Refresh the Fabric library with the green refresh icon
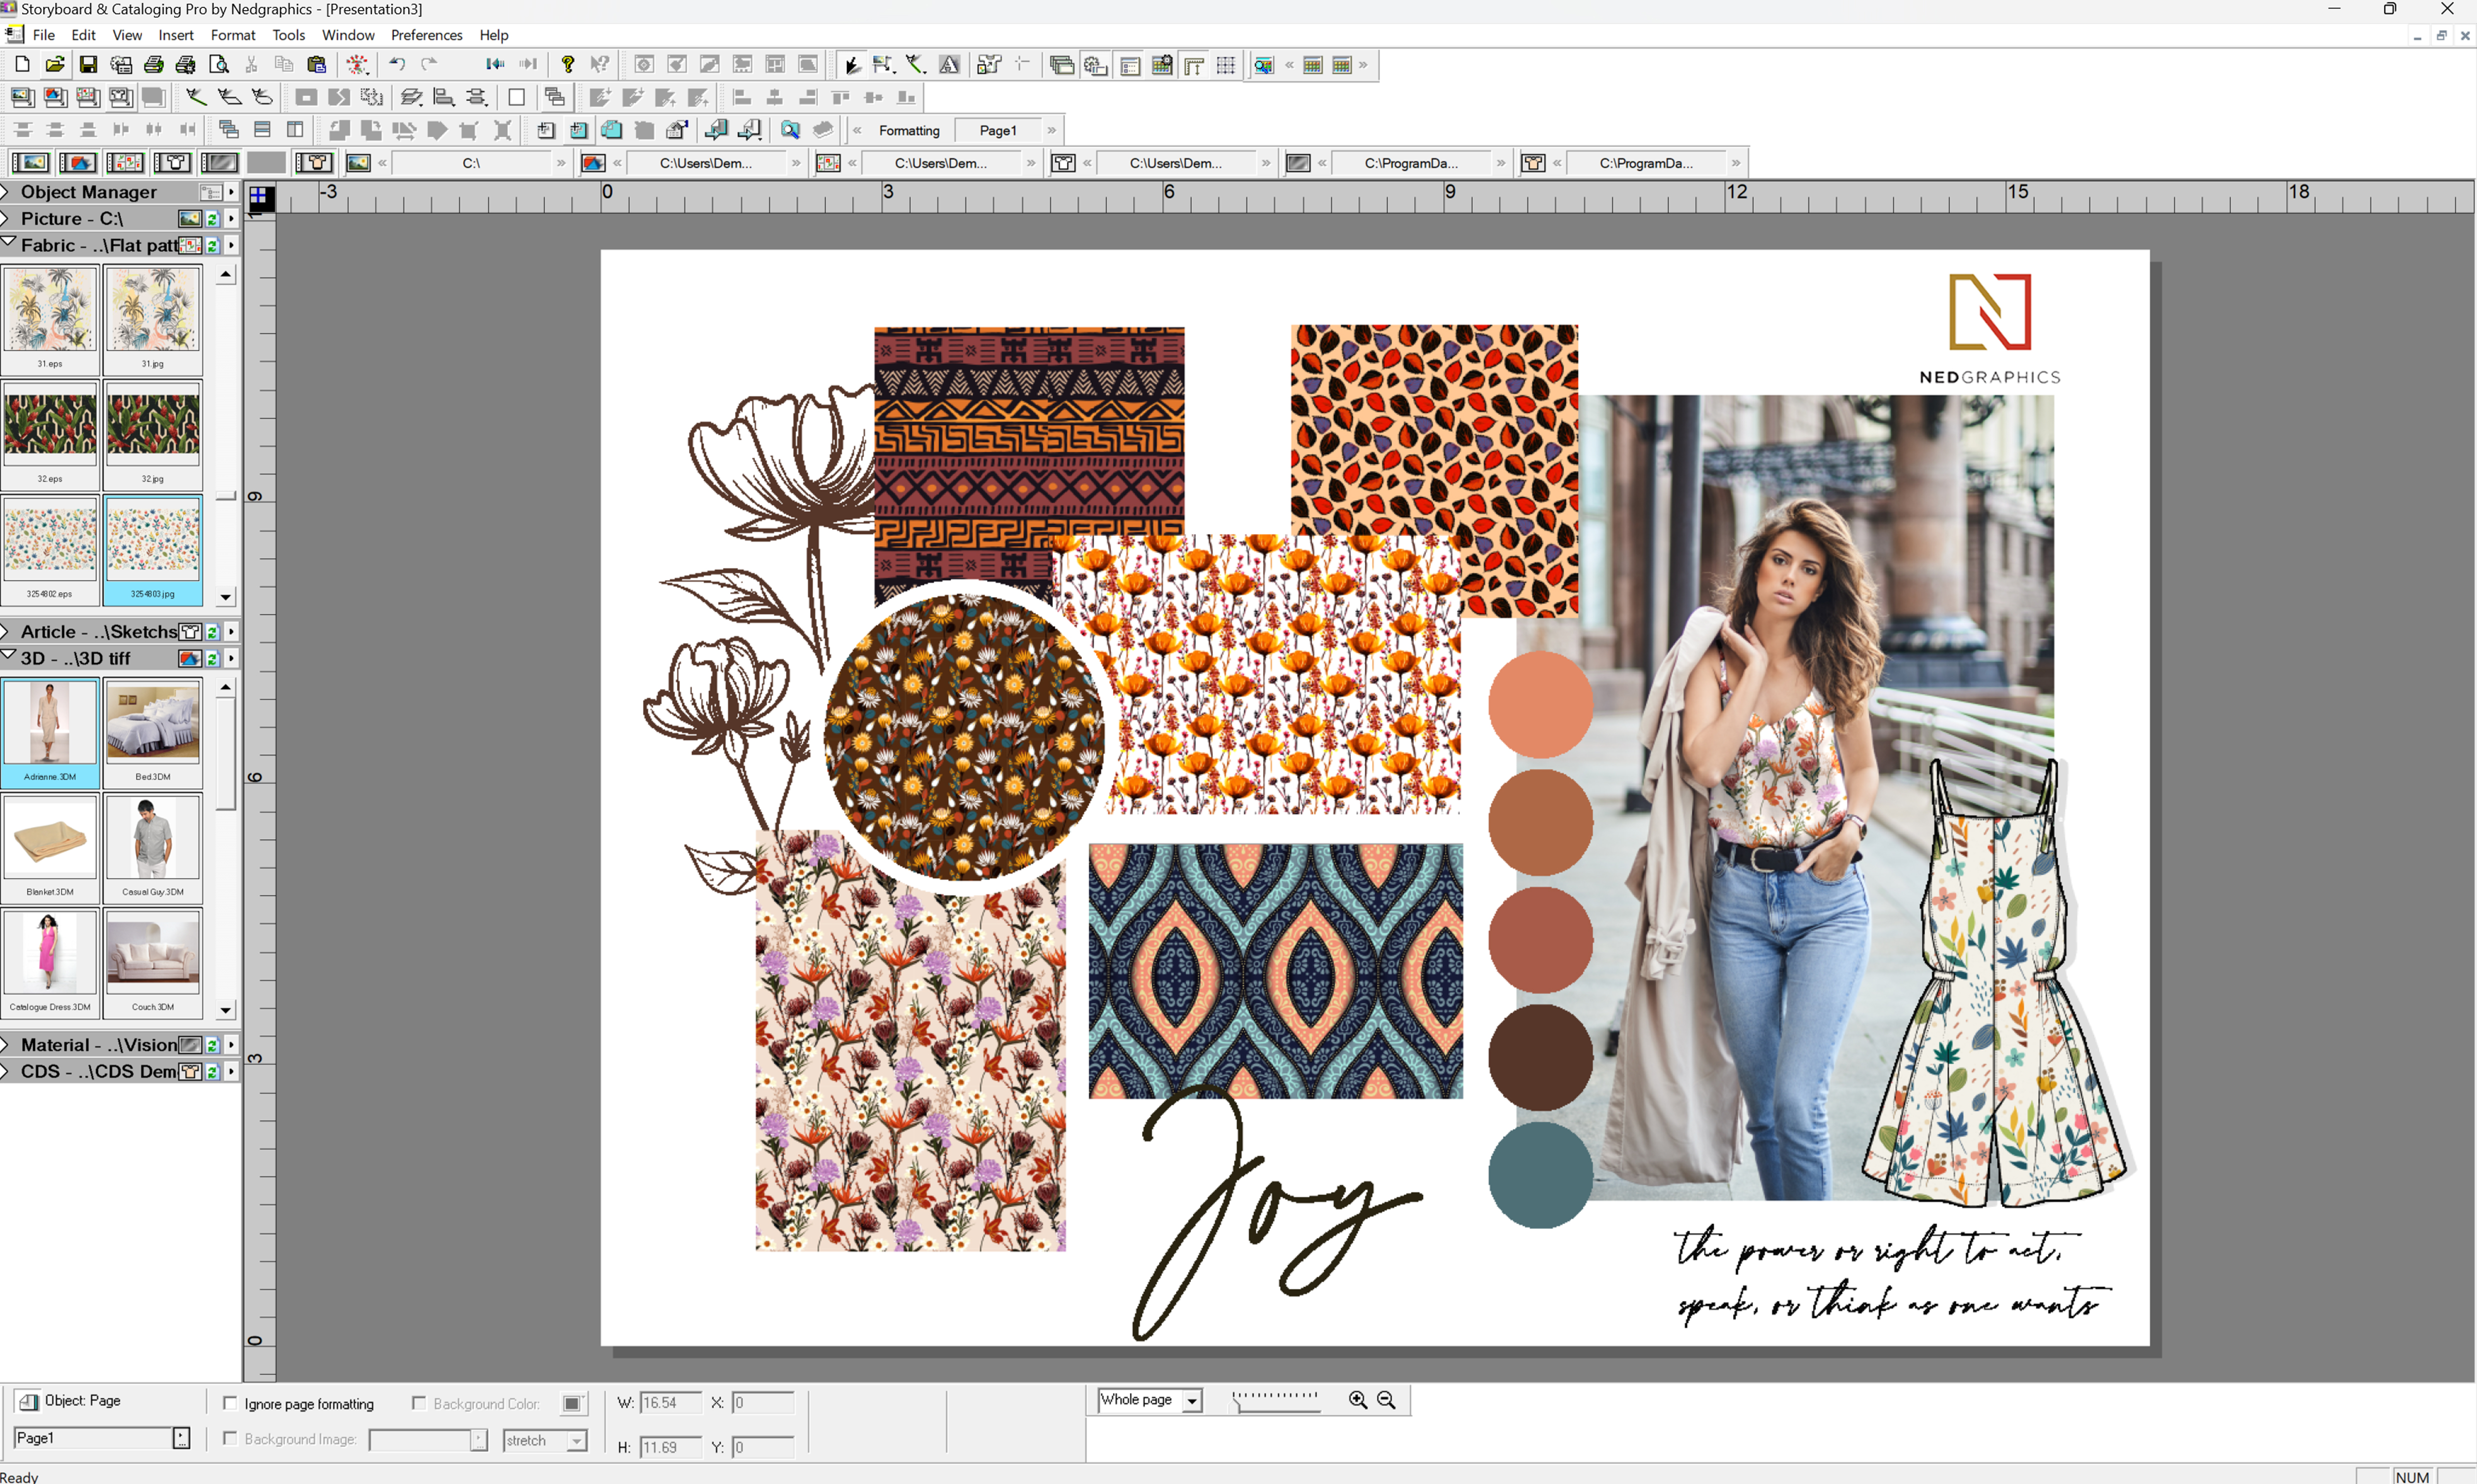The image size is (2477, 1484). [212, 245]
